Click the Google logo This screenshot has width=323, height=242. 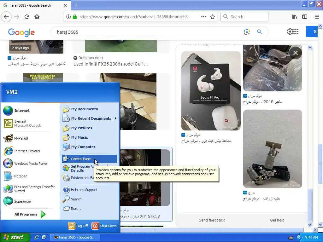[x=21, y=32]
